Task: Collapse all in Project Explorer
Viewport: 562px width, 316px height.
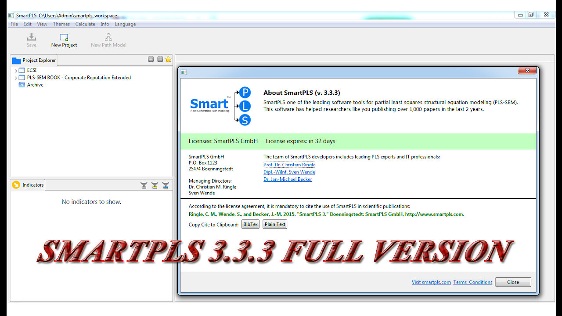Action: tap(160, 59)
